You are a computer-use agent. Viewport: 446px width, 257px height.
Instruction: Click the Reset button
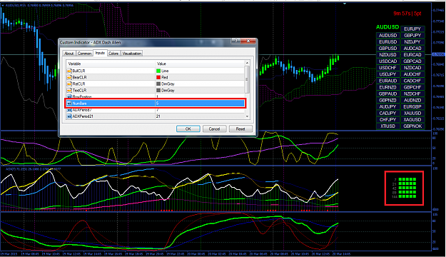click(240, 129)
